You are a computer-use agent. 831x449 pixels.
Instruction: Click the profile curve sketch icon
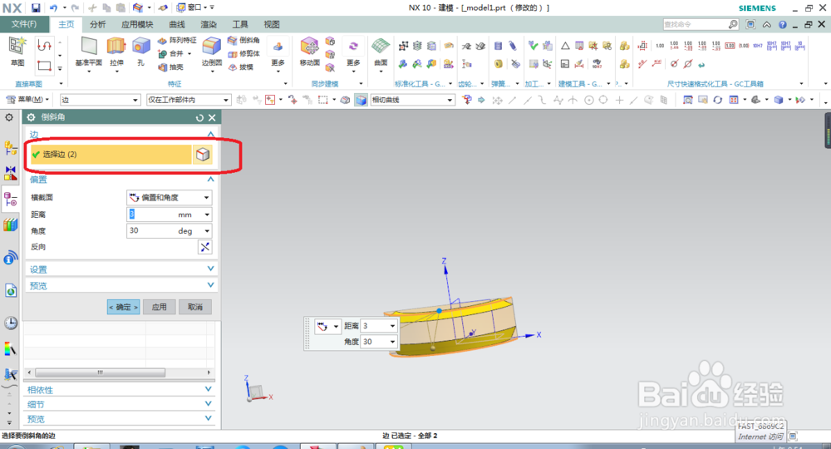(x=44, y=46)
